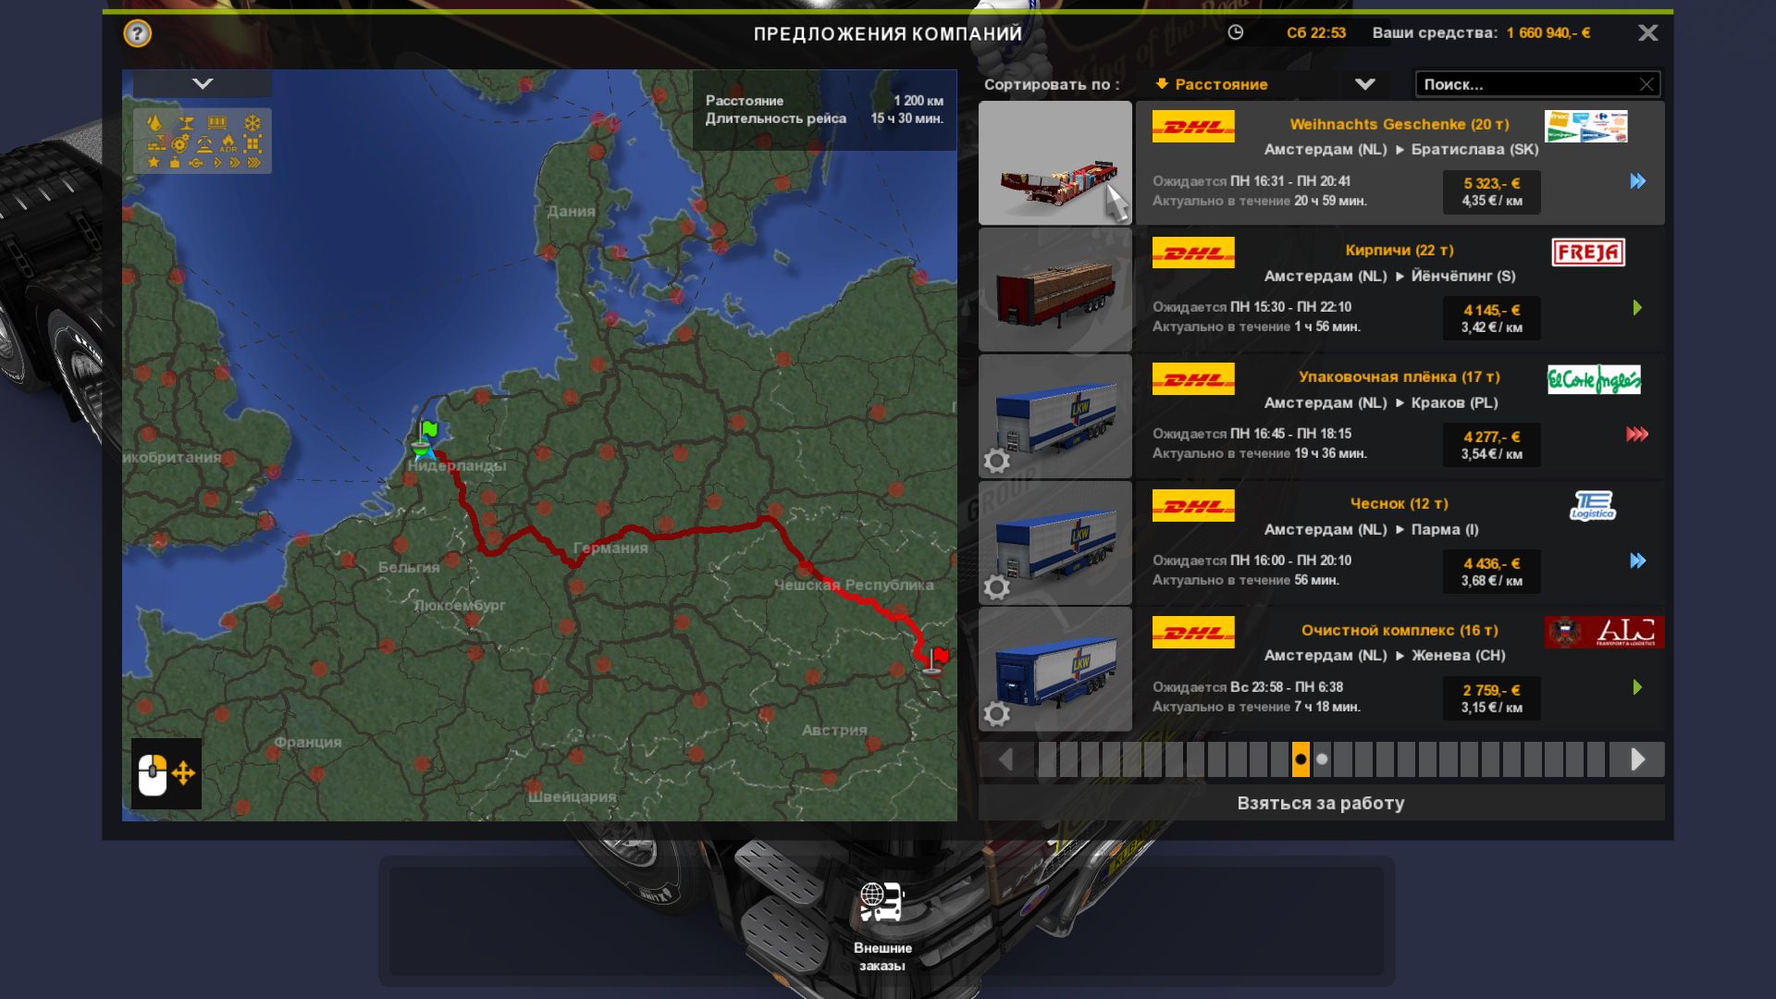The height and width of the screenshot is (999, 1776).
Task: Toggle the fragile cargo glass filter
Action: [x=187, y=123]
